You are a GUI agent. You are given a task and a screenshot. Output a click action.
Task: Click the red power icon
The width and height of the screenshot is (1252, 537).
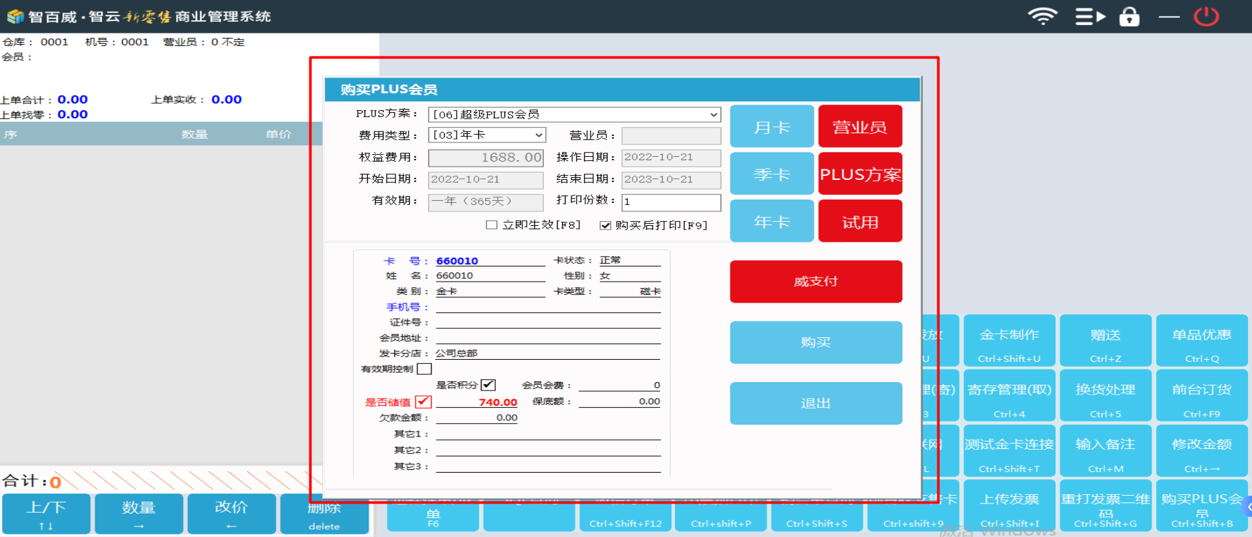(x=1206, y=16)
